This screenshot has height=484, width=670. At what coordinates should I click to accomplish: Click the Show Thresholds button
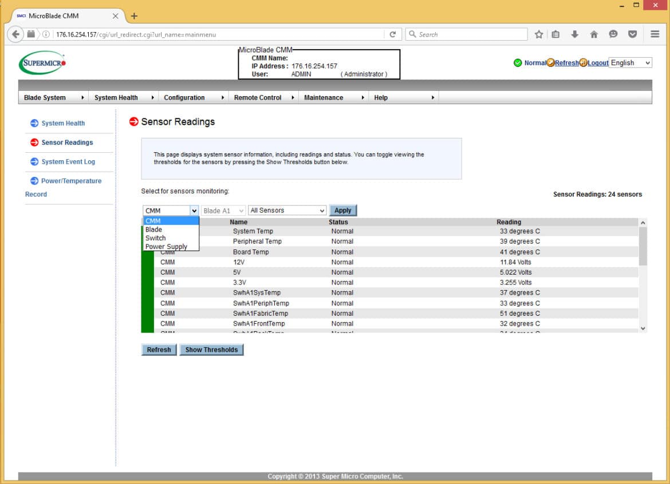(x=211, y=350)
